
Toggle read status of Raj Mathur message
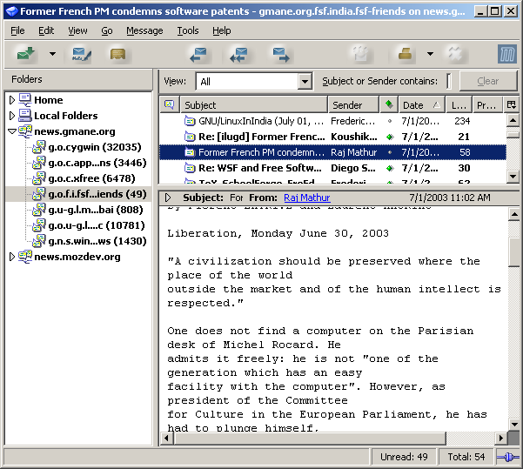[389, 152]
